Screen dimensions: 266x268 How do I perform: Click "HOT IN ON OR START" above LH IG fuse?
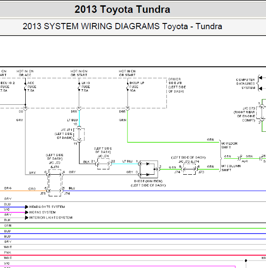pyautogui.click(x=79, y=73)
